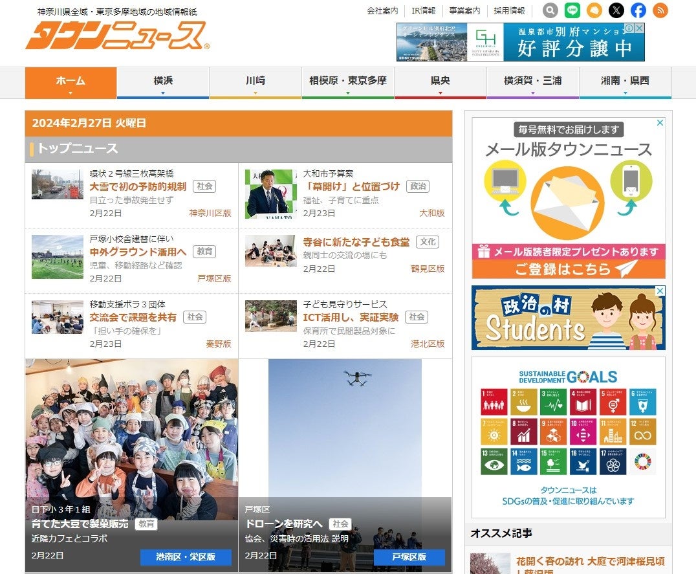
Task: Open 神奈川区版 edition link
Action: point(210,213)
